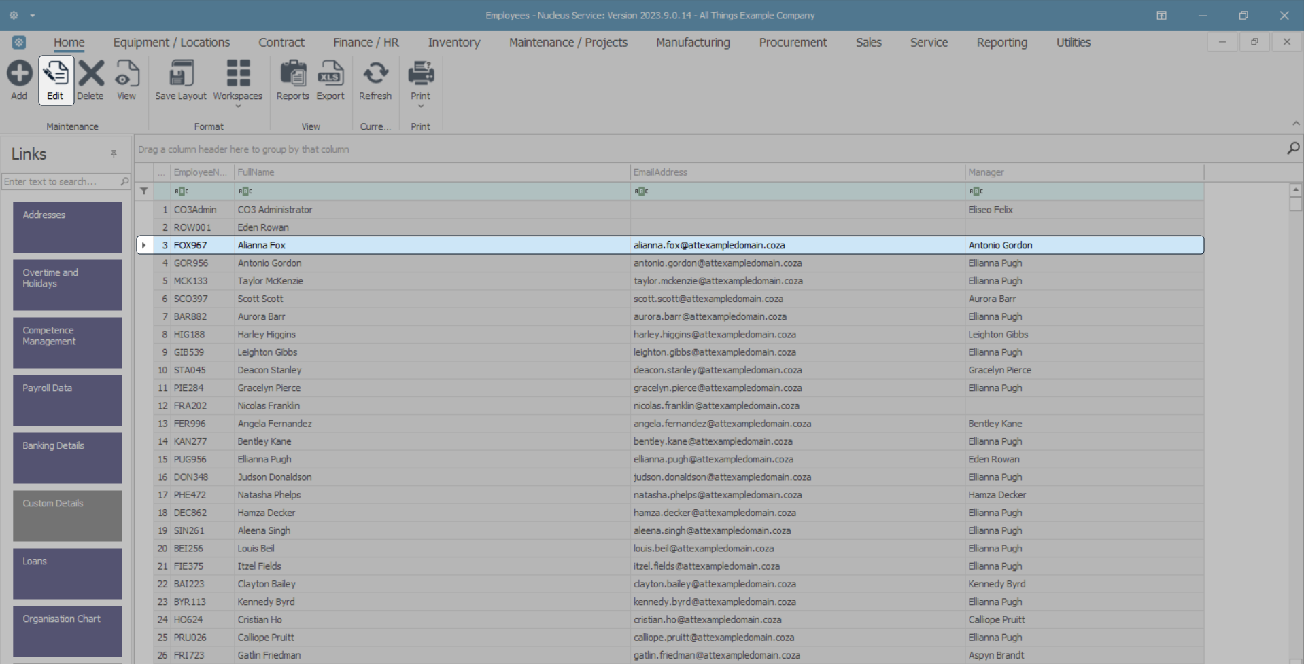The image size is (1304, 664).
Task: Open the Loans tile
Action: [x=67, y=574]
